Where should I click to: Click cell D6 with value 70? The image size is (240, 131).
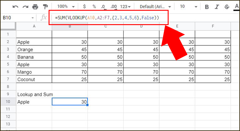pos(141,72)
